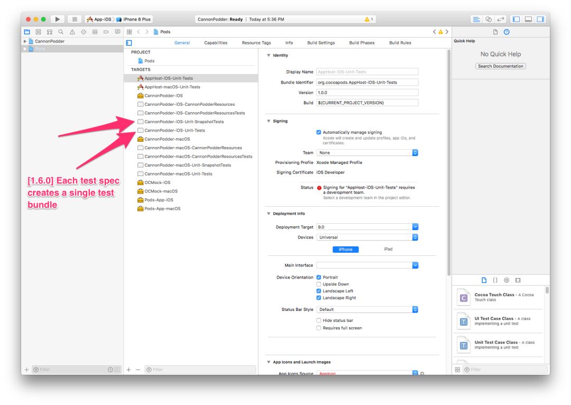Open the Find navigator

point(61,32)
